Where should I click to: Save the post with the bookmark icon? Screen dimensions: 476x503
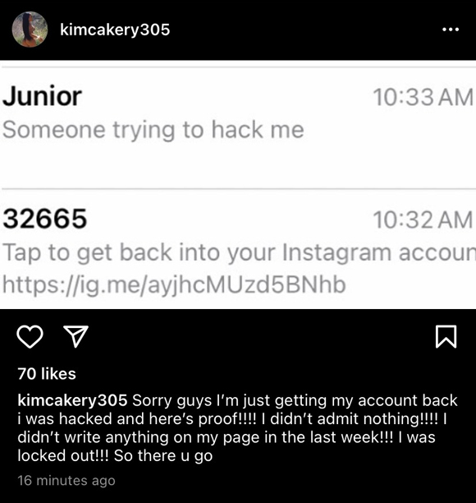click(446, 336)
